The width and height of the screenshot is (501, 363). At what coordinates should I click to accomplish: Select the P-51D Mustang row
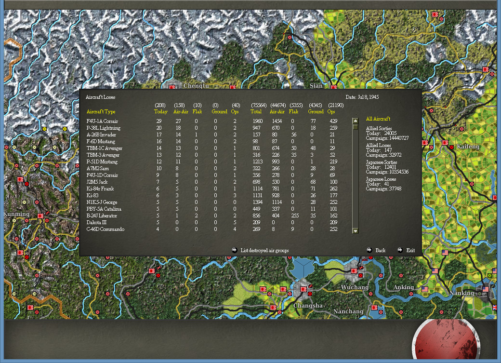click(212, 161)
